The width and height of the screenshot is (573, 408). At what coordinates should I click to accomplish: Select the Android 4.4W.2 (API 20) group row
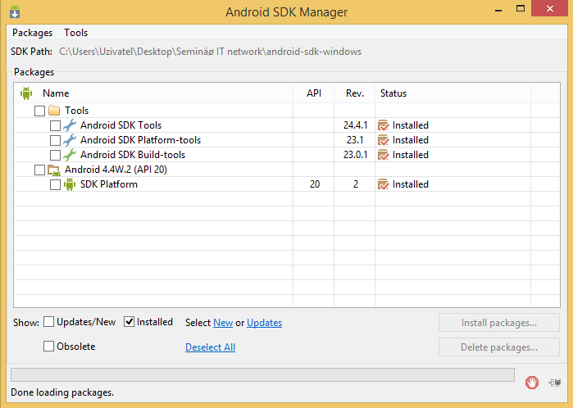click(x=116, y=170)
